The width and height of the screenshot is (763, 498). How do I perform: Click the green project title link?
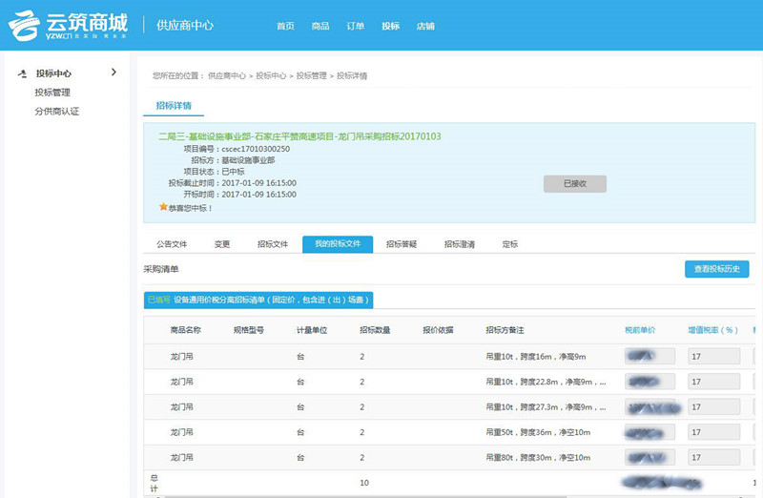pyautogui.click(x=299, y=136)
